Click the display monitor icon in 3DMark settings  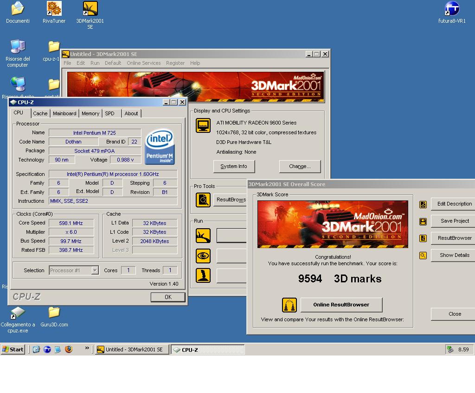pos(203,125)
